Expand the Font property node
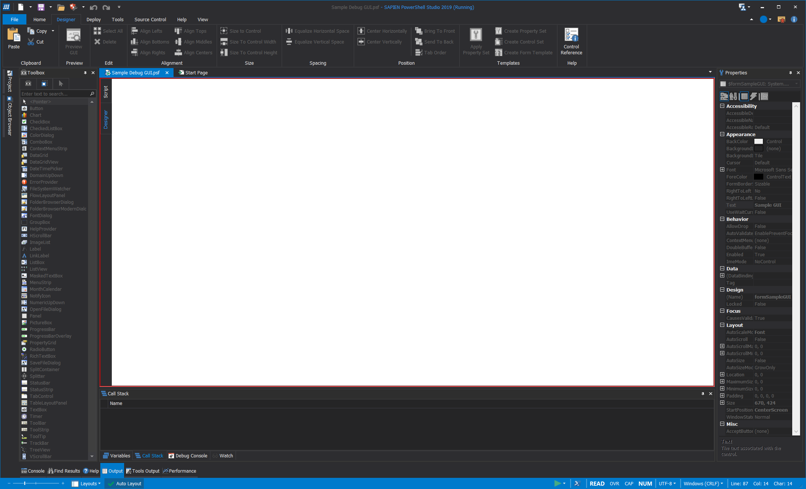 click(722, 170)
